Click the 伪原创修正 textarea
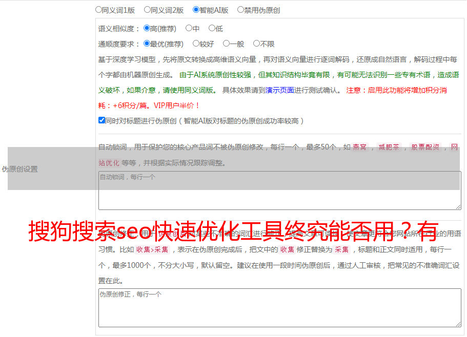The height and width of the screenshot is (337, 467). pos(280,308)
